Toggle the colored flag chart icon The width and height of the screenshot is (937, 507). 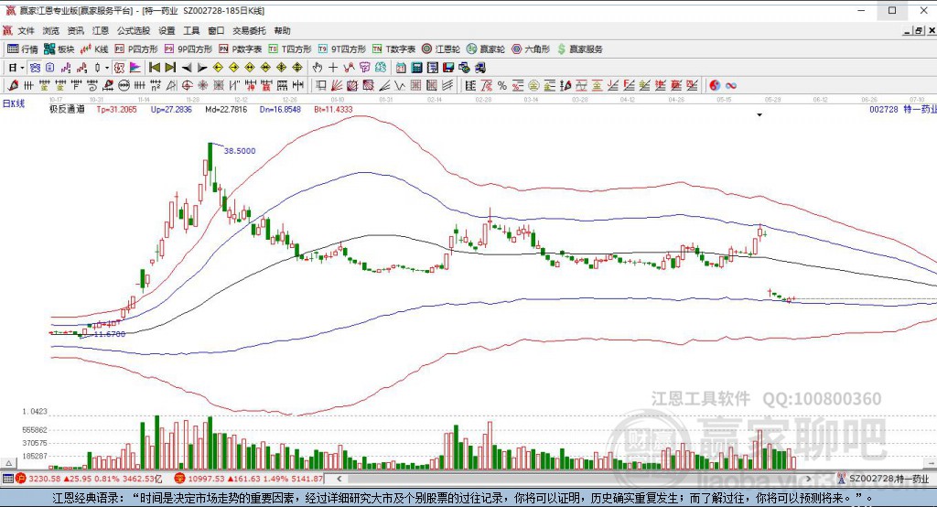click(x=135, y=68)
